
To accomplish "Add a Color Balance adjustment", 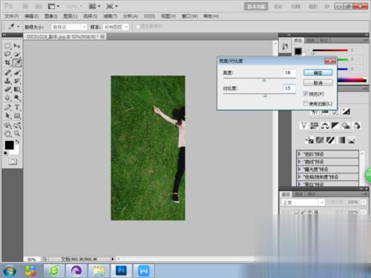I will pyautogui.click(x=325, y=126).
